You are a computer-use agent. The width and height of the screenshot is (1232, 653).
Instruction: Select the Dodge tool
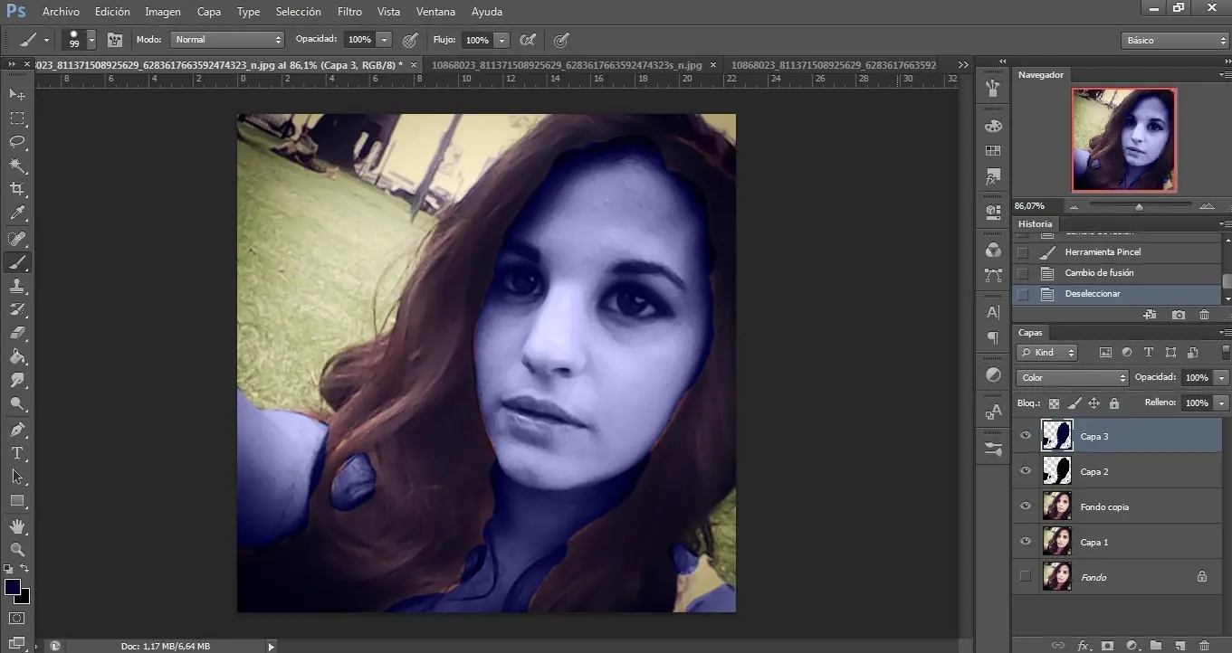17,403
